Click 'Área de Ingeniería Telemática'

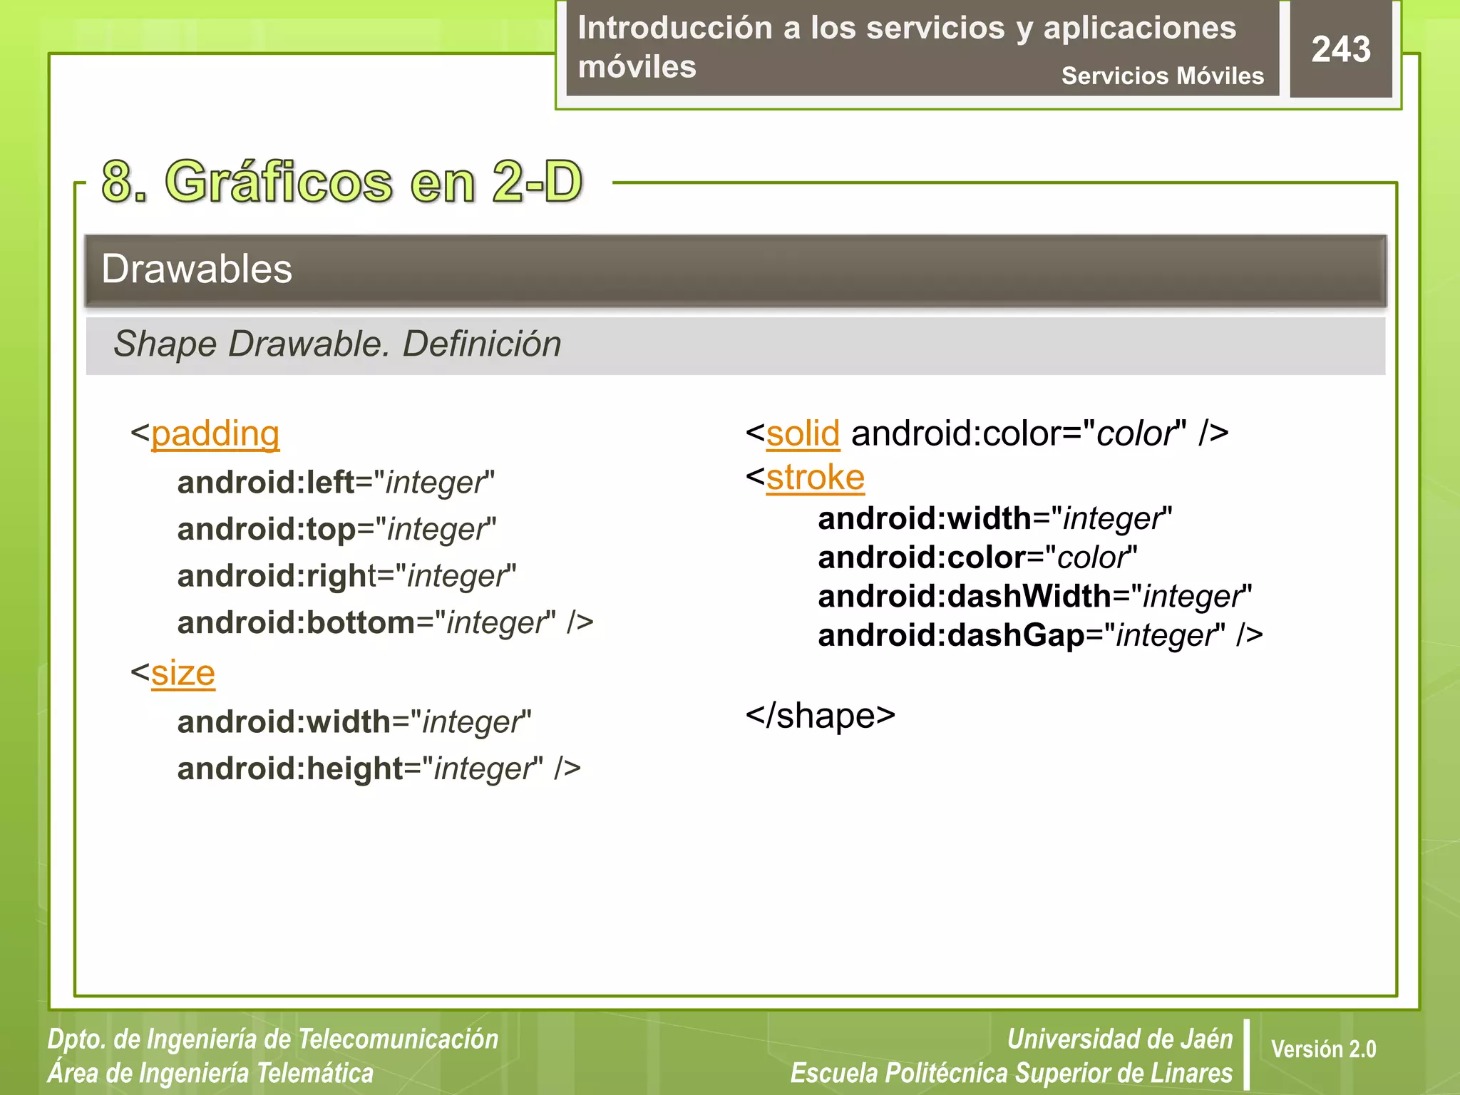210,1073
